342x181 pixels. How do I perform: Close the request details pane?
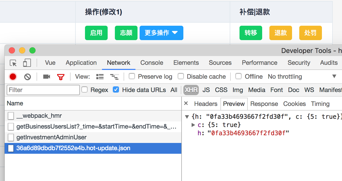click(x=186, y=103)
